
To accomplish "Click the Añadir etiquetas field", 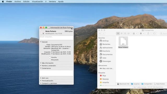I will (56, 38).
